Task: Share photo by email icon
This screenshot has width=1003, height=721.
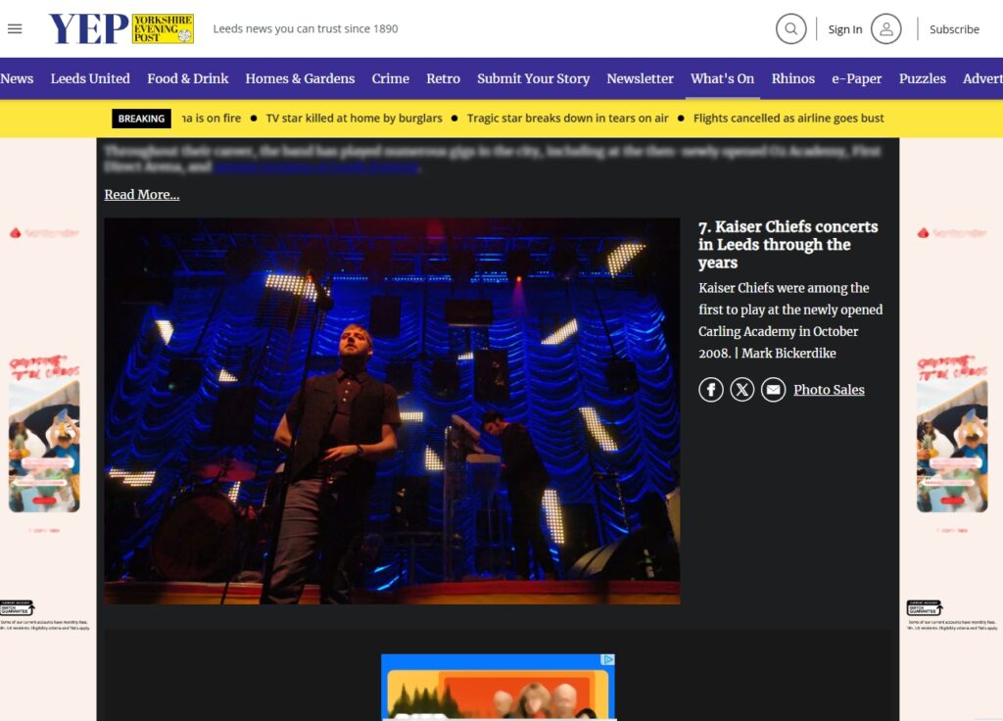Action: pyautogui.click(x=774, y=390)
